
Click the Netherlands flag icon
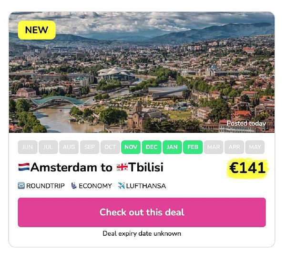[x=24, y=167]
